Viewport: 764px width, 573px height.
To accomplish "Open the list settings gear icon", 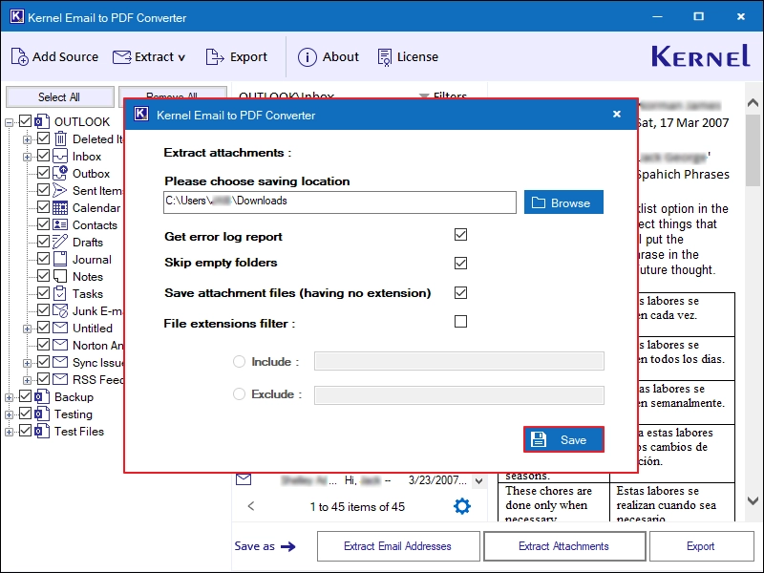I will click(x=462, y=506).
